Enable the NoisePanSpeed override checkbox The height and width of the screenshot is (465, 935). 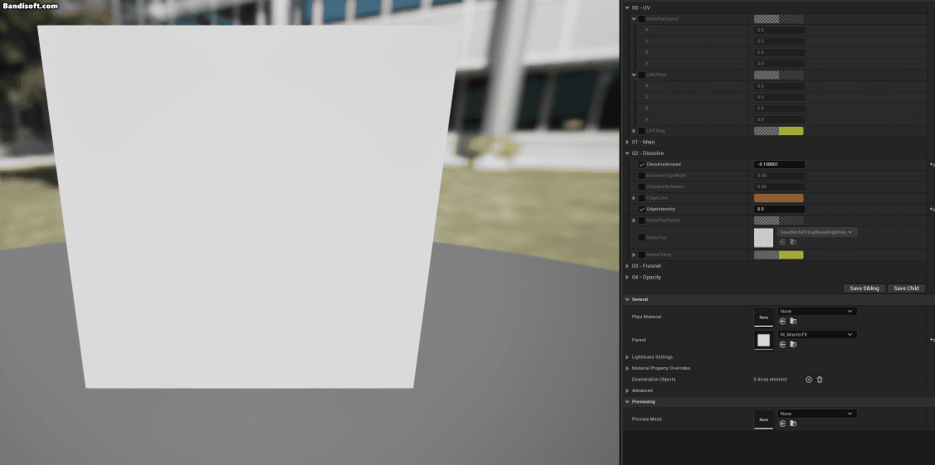coord(641,220)
